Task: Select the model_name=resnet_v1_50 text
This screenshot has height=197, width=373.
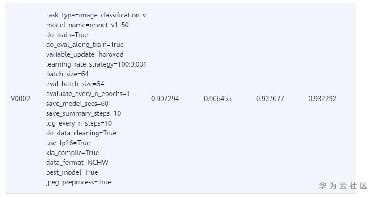Action: (87, 25)
